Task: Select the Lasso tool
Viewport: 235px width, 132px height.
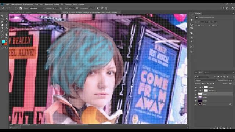Action: click(x=2, y=19)
